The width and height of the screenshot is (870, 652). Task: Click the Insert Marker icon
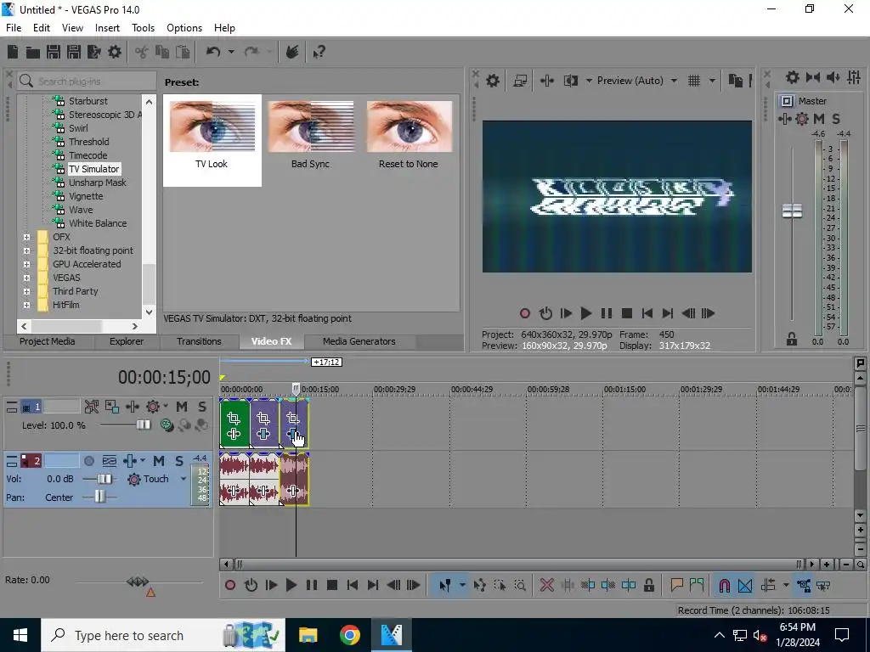pyautogui.click(x=676, y=585)
